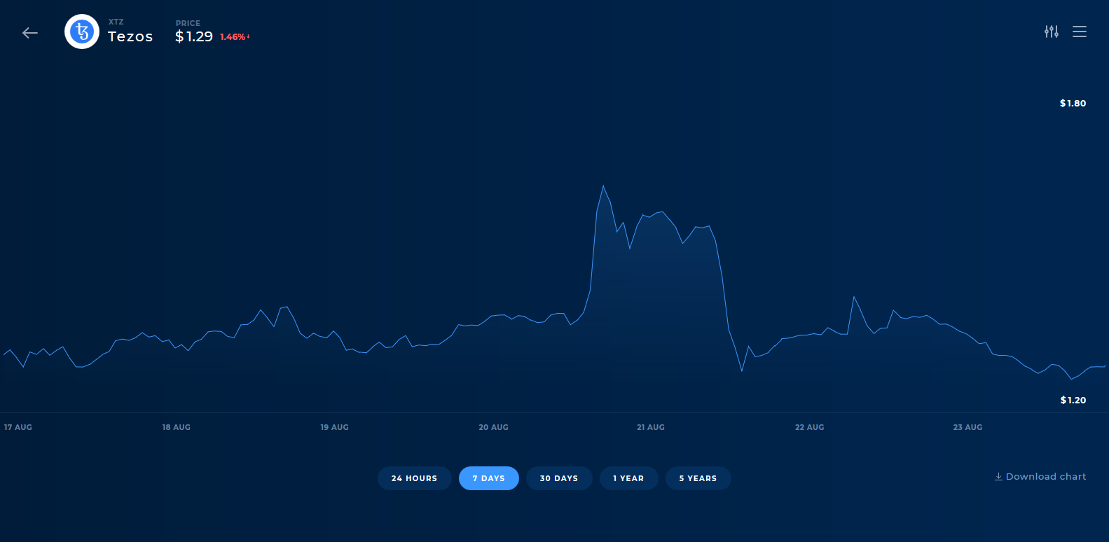Click the Tezos coin name

(130, 36)
